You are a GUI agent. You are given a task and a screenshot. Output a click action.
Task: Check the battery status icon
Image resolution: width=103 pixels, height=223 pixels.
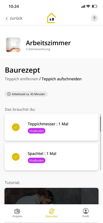pyautogui.click(x=95, y=6)
